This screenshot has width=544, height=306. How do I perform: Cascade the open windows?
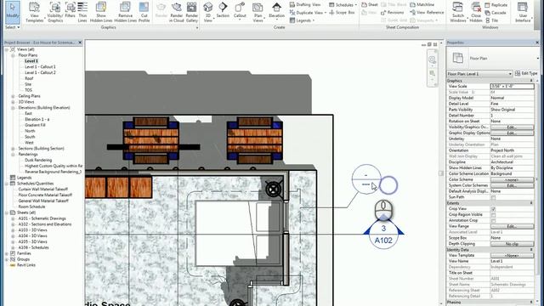pos(496,13)
